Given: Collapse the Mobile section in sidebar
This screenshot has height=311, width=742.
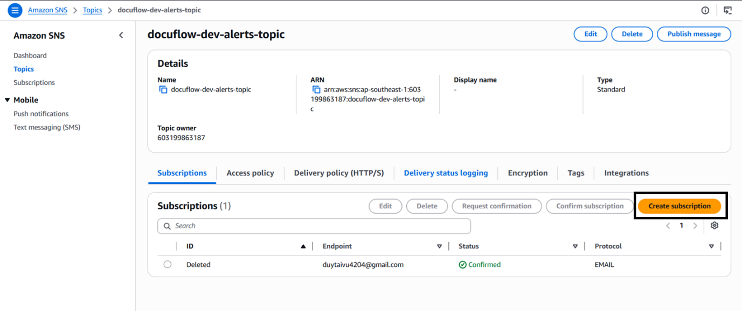Looking at the screenshot, I should tap(8, 100).
